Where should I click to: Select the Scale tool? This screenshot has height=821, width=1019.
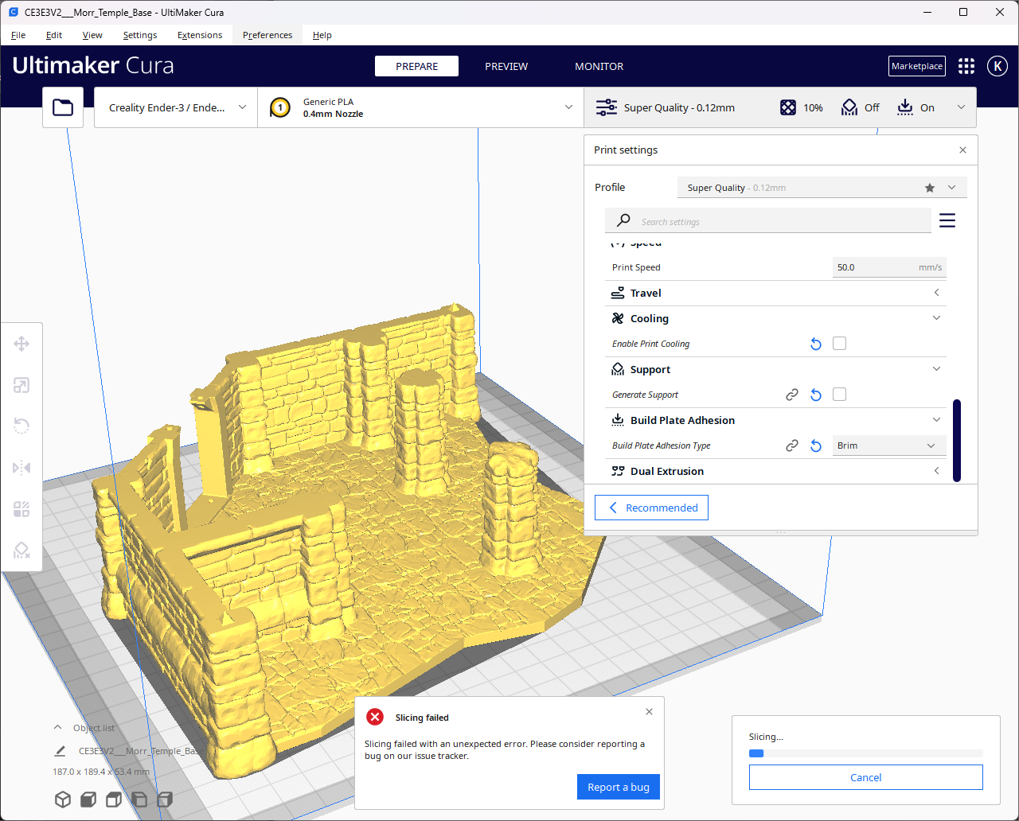(x=21, y=385)
